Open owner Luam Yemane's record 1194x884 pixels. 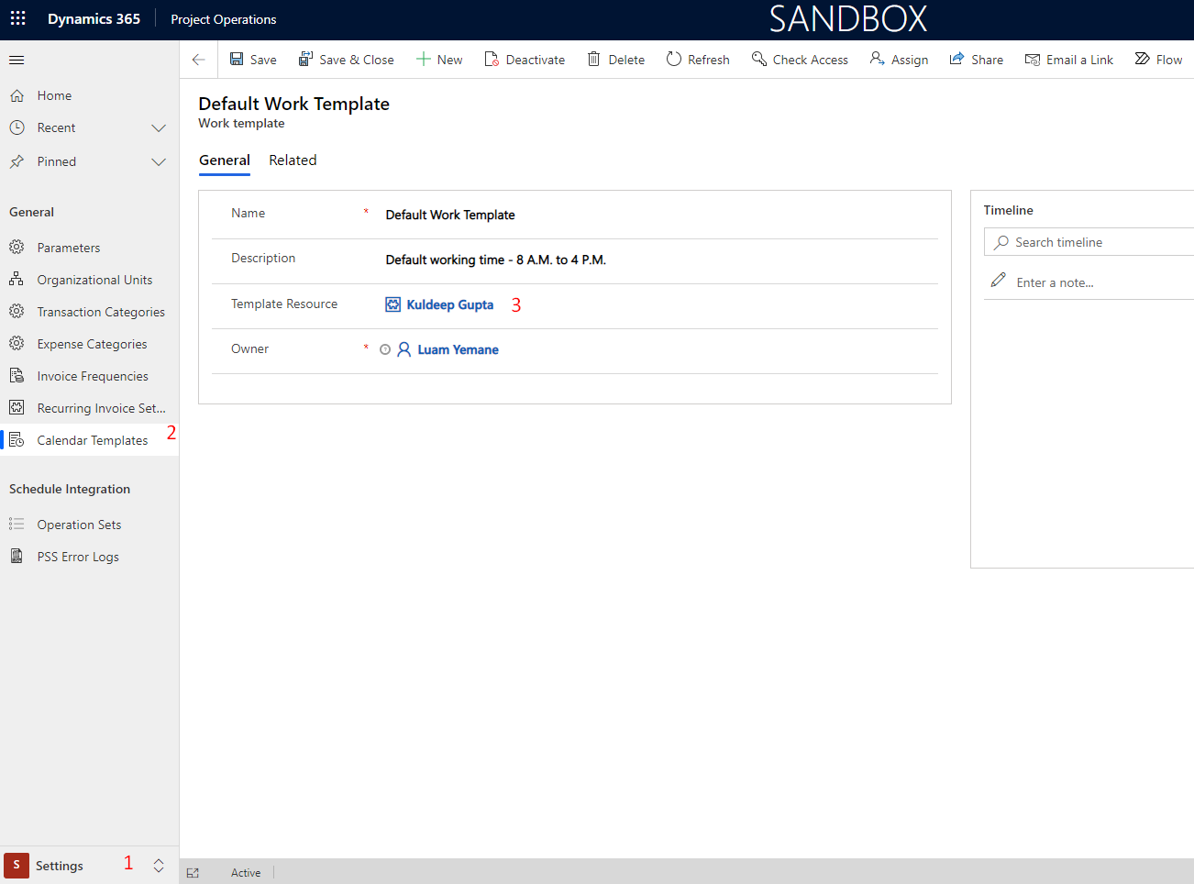(x=458, y=350)
